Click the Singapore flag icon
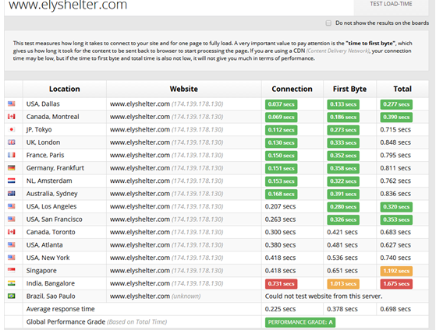This screenshot has width=436, height=330. click(12, 270)
